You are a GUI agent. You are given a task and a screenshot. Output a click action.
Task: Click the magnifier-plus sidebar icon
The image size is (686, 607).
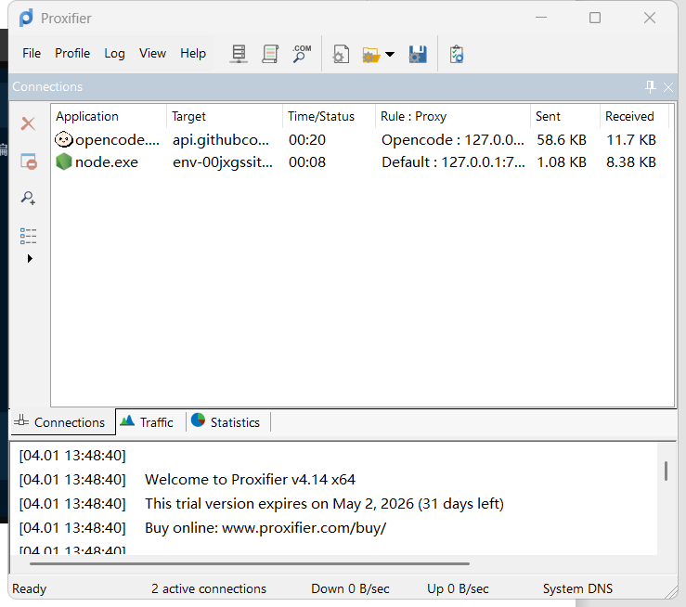[x=29, y=198]
